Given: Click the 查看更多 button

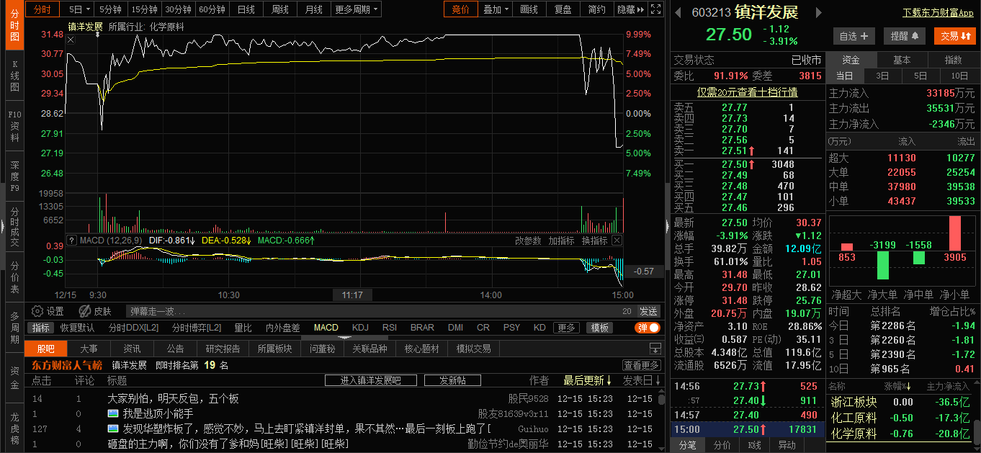Looking at the screenshot, I should click(x=642, y=365).
